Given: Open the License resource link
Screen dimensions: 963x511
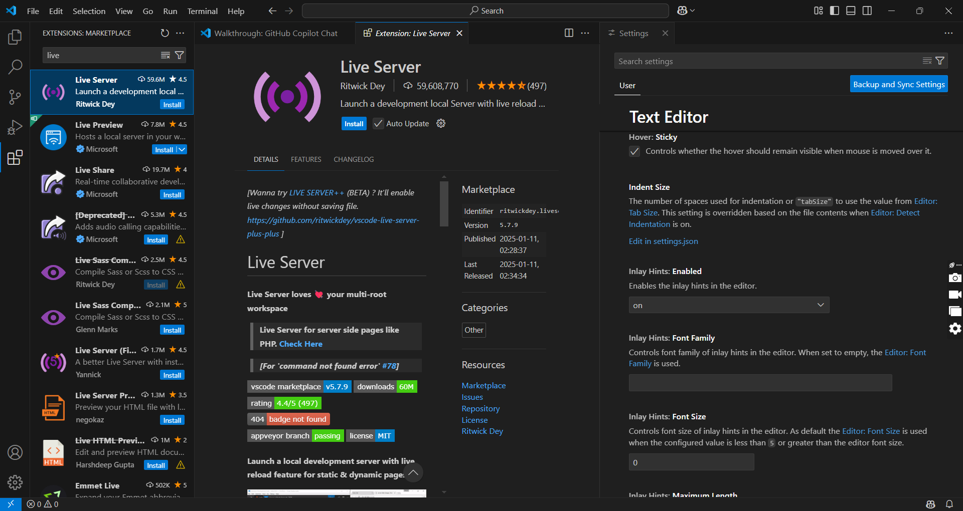Looking at the screenshot, I should 474,420.
